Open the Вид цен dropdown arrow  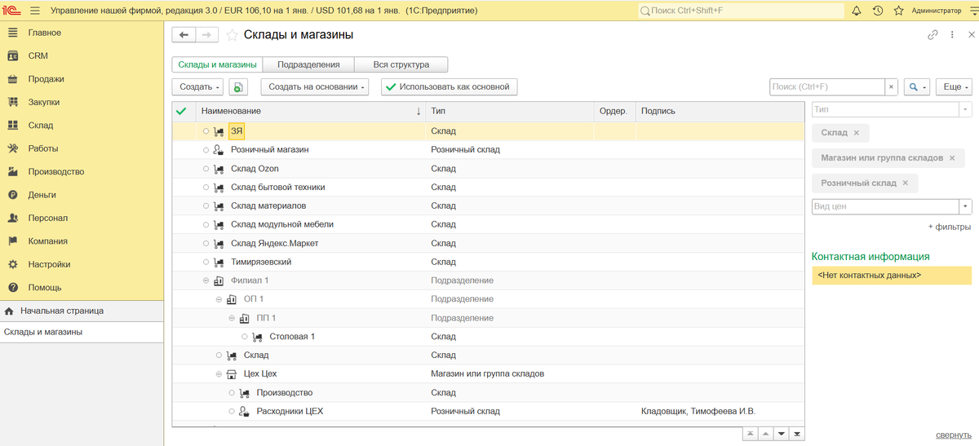pyautogui.click(x=965, y=206)
